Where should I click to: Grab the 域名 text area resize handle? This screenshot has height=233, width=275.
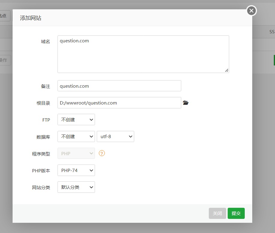pyautogui.click(x=227, y=71)
